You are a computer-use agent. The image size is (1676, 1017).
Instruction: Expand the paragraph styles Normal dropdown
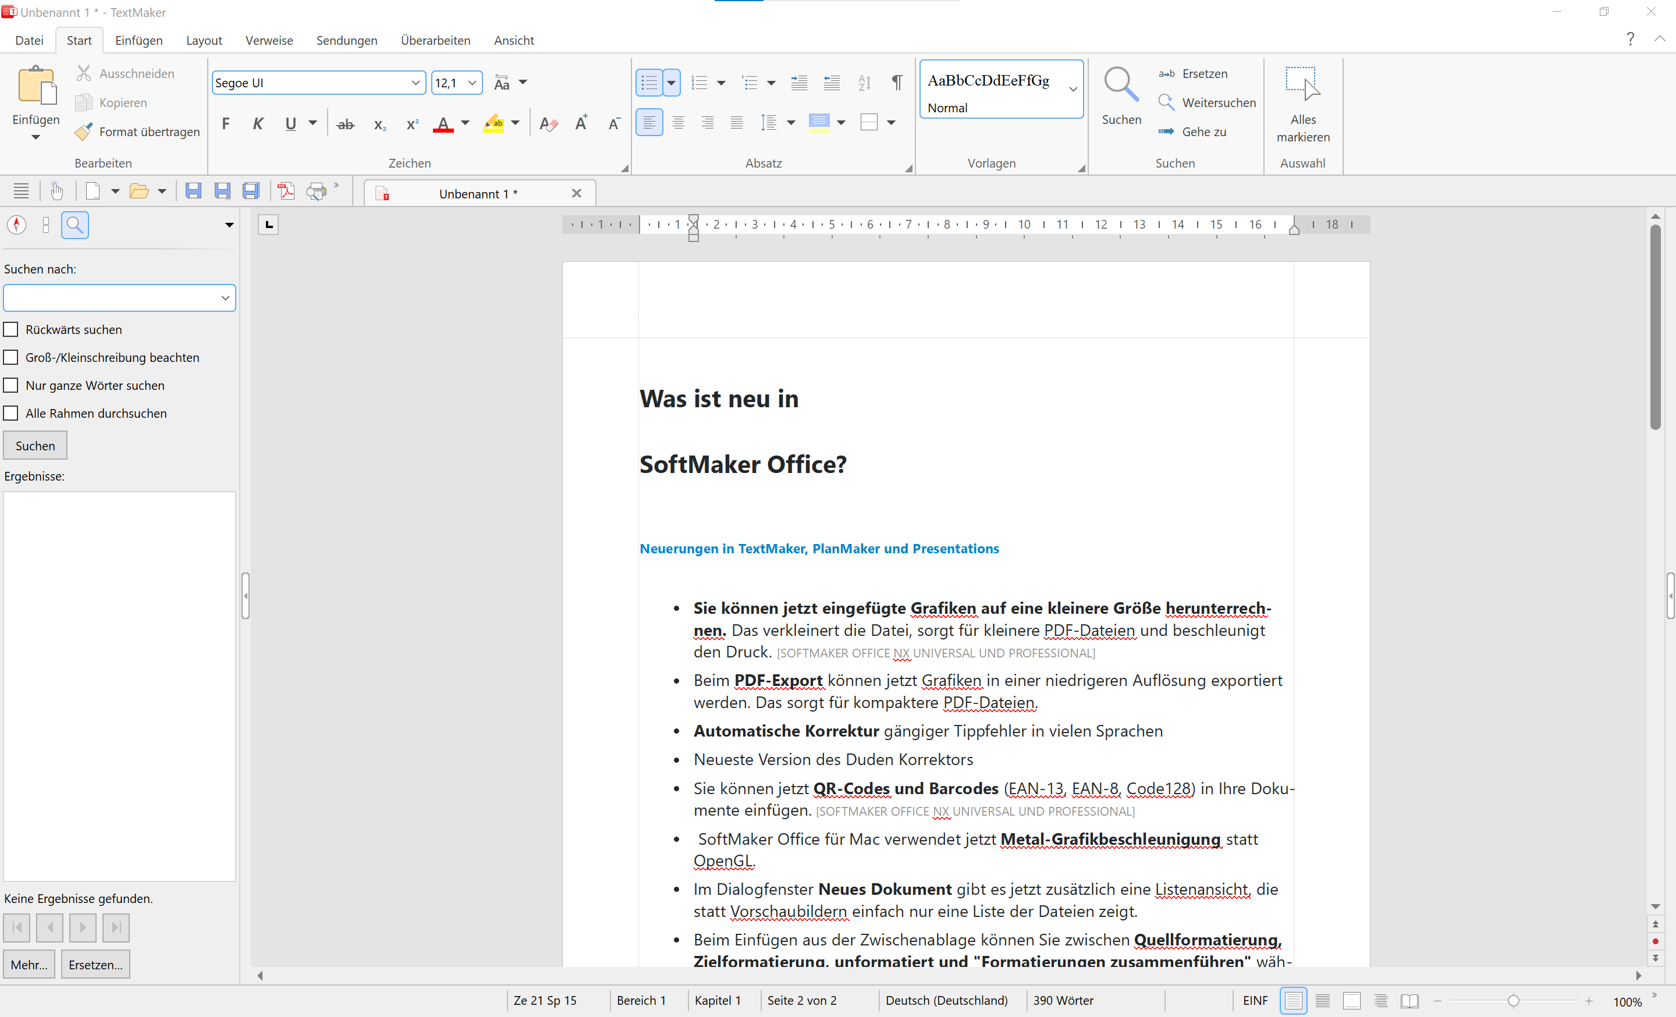click(x=1073, y=89)
